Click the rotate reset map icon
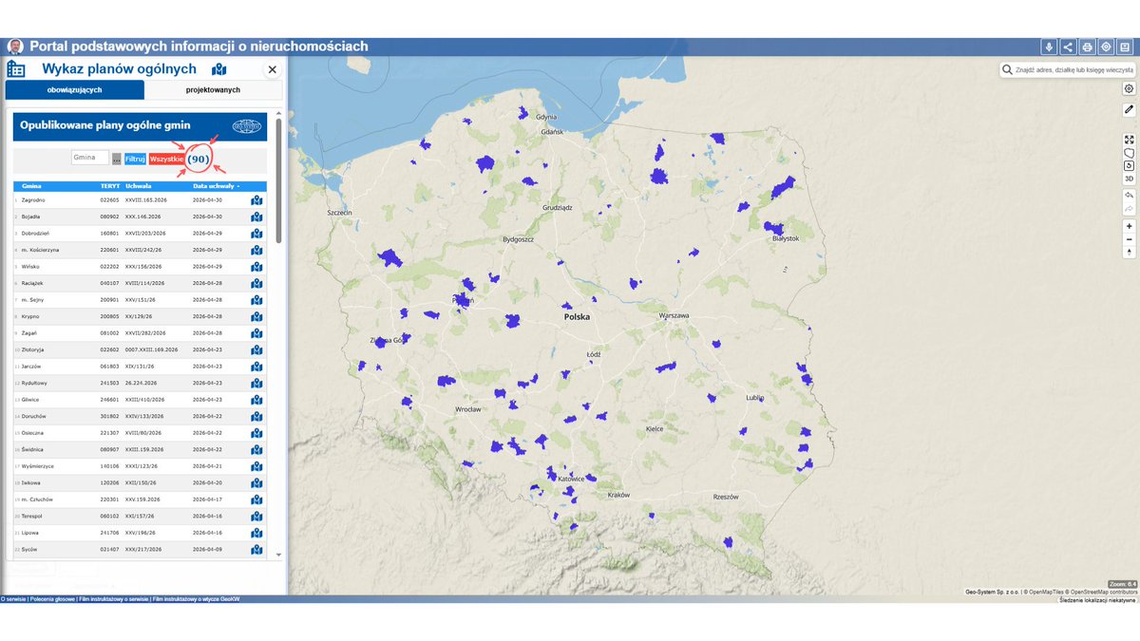 click(x=1129, y=165)
